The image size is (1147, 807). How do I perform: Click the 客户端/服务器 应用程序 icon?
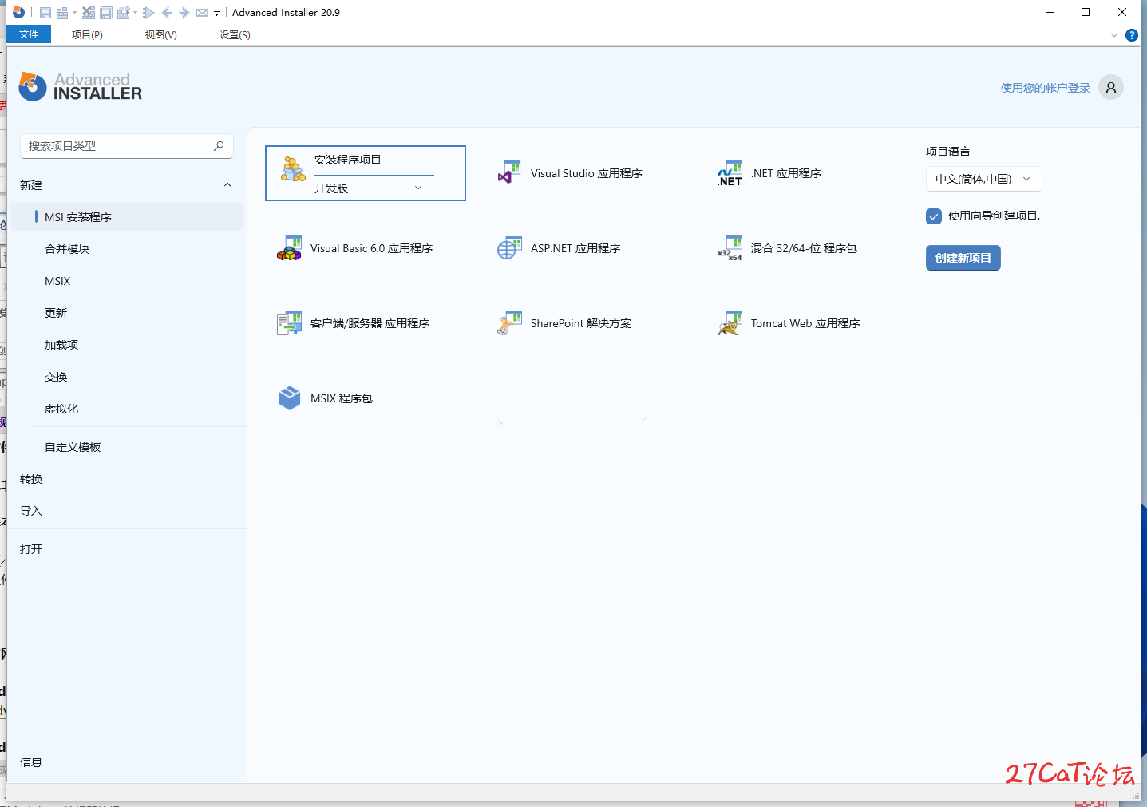(289, 323)
